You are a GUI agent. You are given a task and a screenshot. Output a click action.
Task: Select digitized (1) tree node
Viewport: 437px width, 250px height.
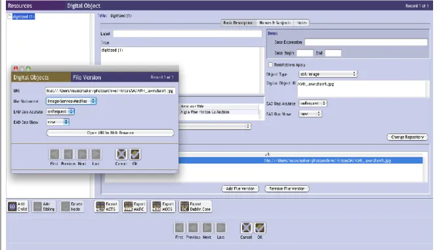pos(24,16)
